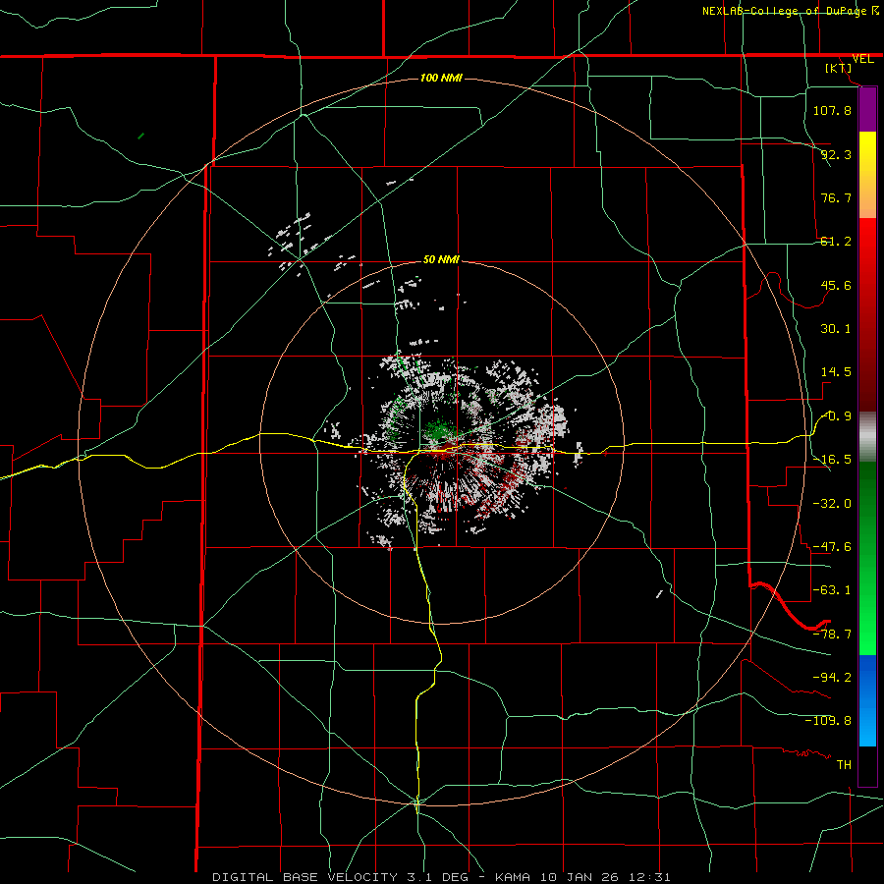Image resolution: width=884 pixels, height=884 pixels.
Task: Click the -78.7 legend value
Action: coord(832,635)
